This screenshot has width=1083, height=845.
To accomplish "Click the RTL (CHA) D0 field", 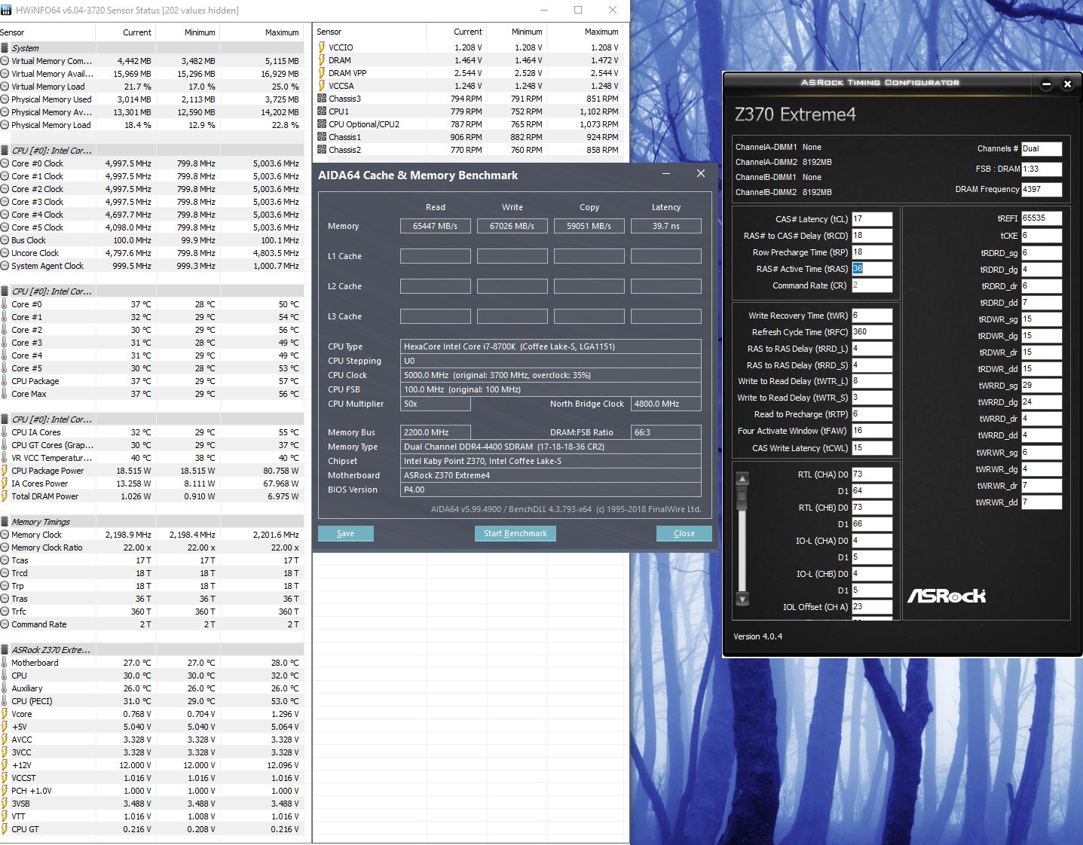I will (x=872, y=474).
